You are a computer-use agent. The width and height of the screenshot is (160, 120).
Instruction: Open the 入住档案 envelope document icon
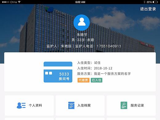[71, 105]
